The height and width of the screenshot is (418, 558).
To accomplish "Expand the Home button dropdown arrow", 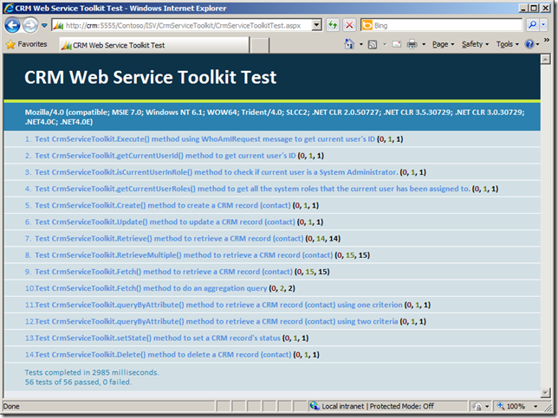I will pos(360,44).
